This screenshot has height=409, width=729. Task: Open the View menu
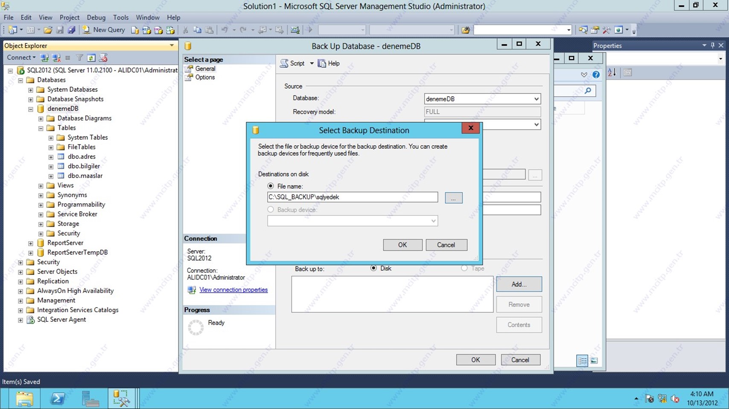[x=45, y=17]
